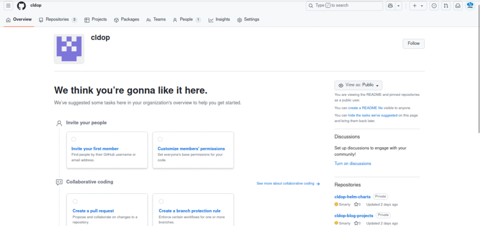The width and height of the screenshot is (480, 226).
Task: Open the Teams tab
Action: pos(156,20)
